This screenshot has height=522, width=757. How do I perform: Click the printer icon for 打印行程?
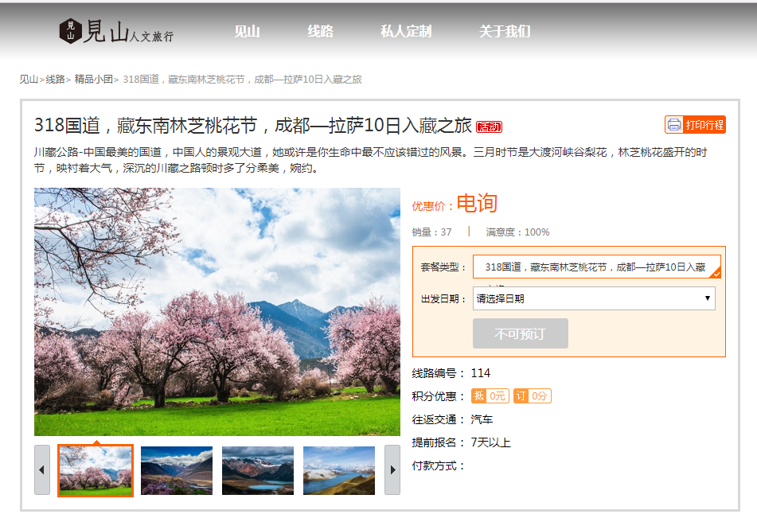674,125
